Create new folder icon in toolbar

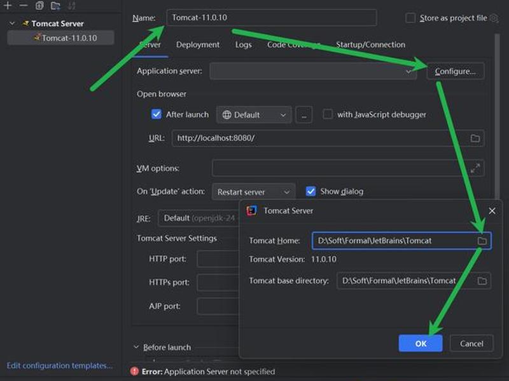(55, 6)
